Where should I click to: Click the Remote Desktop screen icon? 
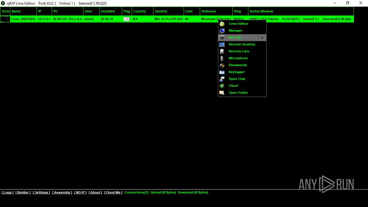tap(222, 45)
